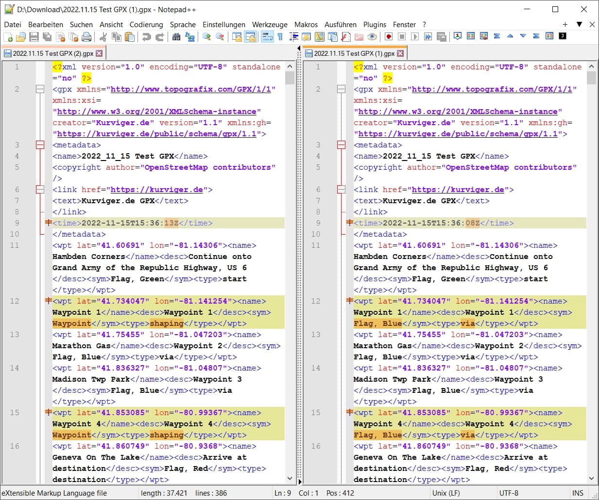
Task: Play back the recorded macro
Action: tap(415, 37)
